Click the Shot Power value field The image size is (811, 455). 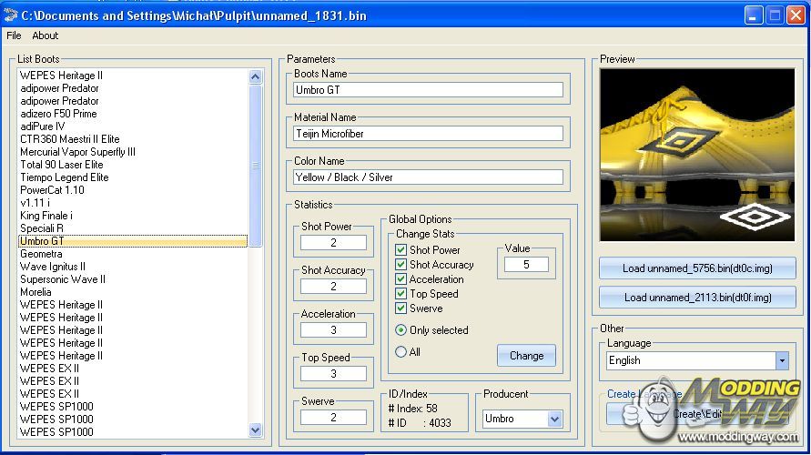pos(334,243)
